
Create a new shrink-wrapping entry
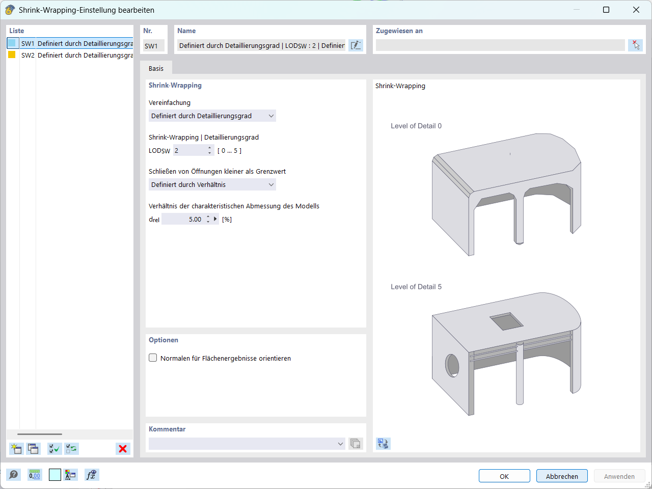pos(16,449)
